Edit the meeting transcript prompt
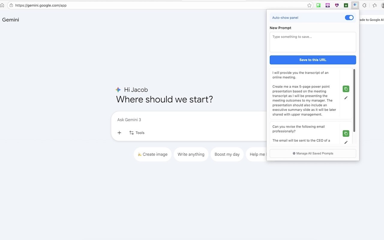Screen dimensions: 384x240 point(346,98)
